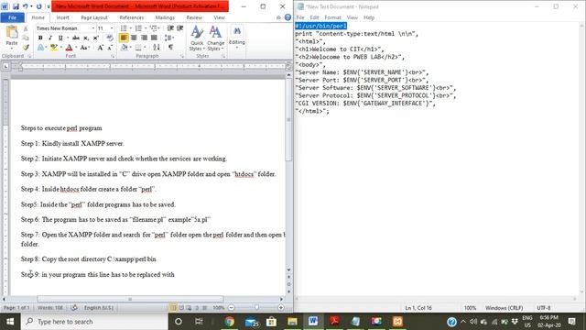This screenshot has height=330, width=586.
Task: Undo the last action in Word
Action: tap(25, 6)
